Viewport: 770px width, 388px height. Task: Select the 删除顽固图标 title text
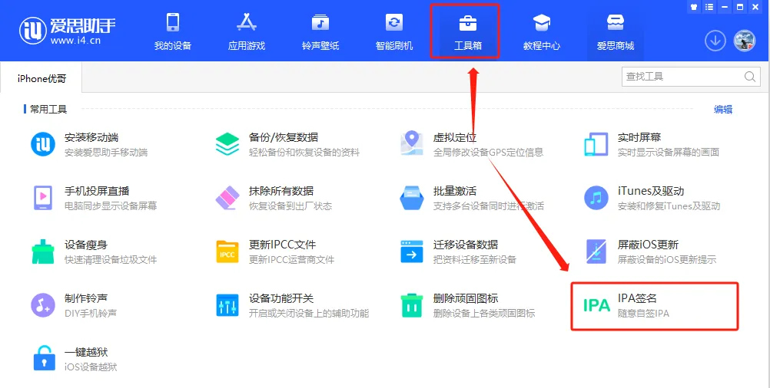(466, 298)
